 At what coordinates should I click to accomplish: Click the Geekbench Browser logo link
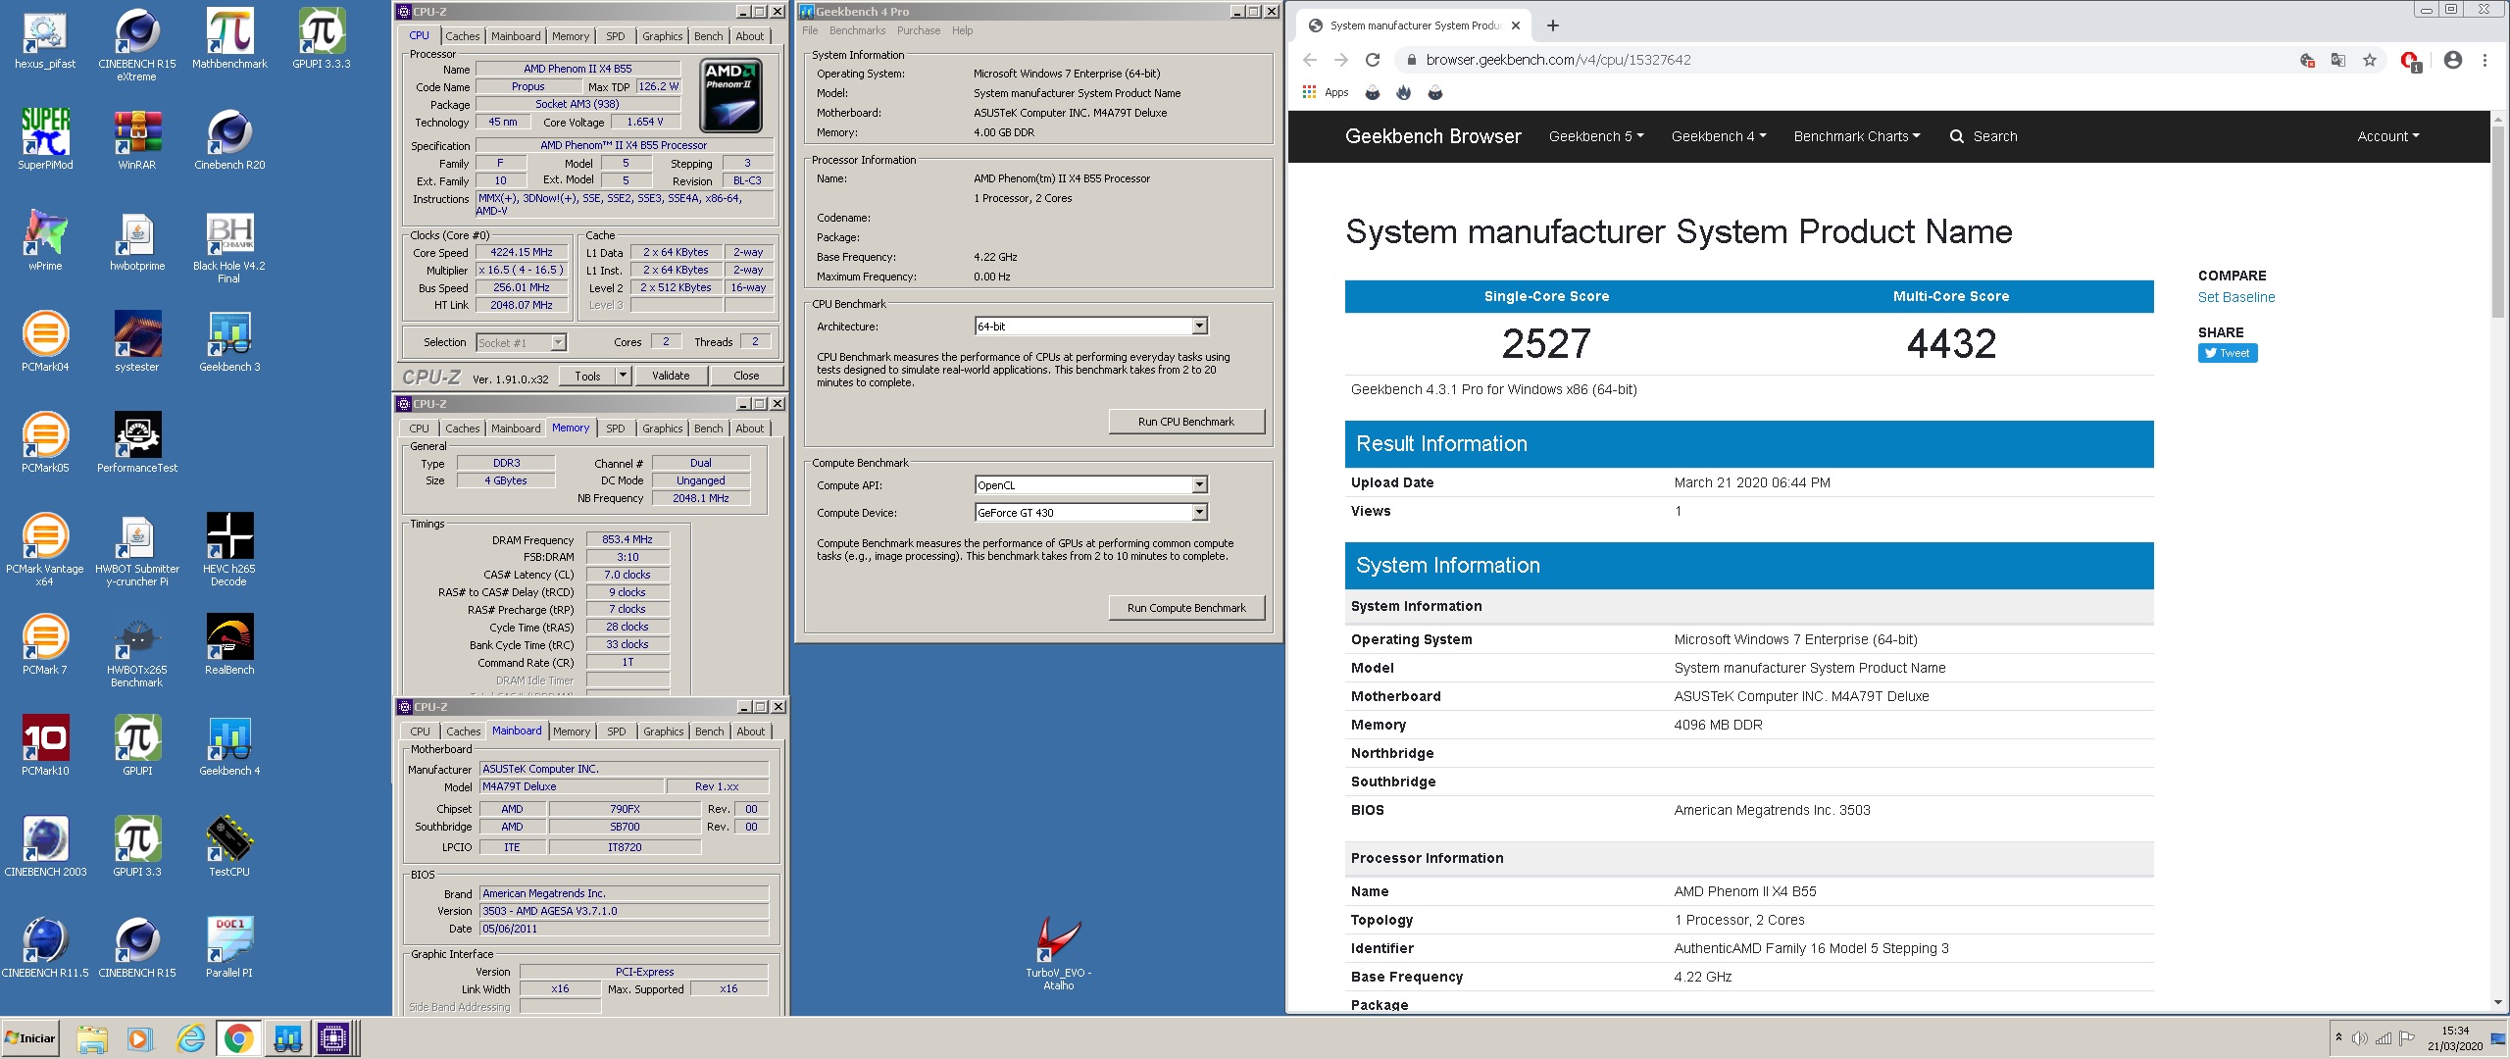[x=1432, y=136]
